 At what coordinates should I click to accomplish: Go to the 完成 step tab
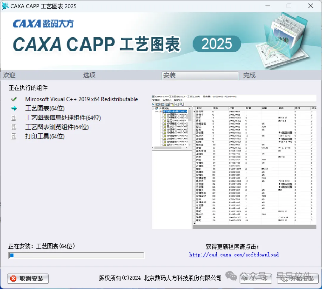click(x=249, y=75)
